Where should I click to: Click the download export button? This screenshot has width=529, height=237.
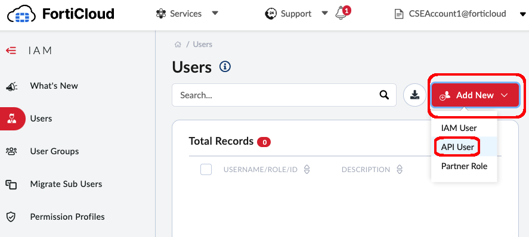pyautogui.click(x=415, y=95)
